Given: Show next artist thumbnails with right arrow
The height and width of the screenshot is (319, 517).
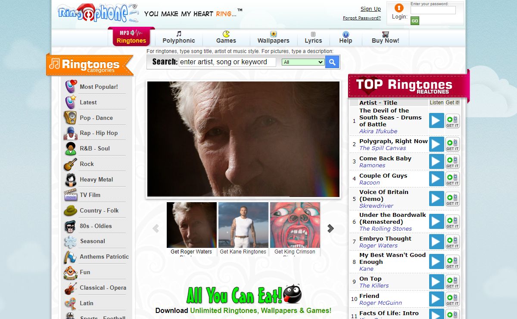Looking at the screenshot, I should 330,228.
